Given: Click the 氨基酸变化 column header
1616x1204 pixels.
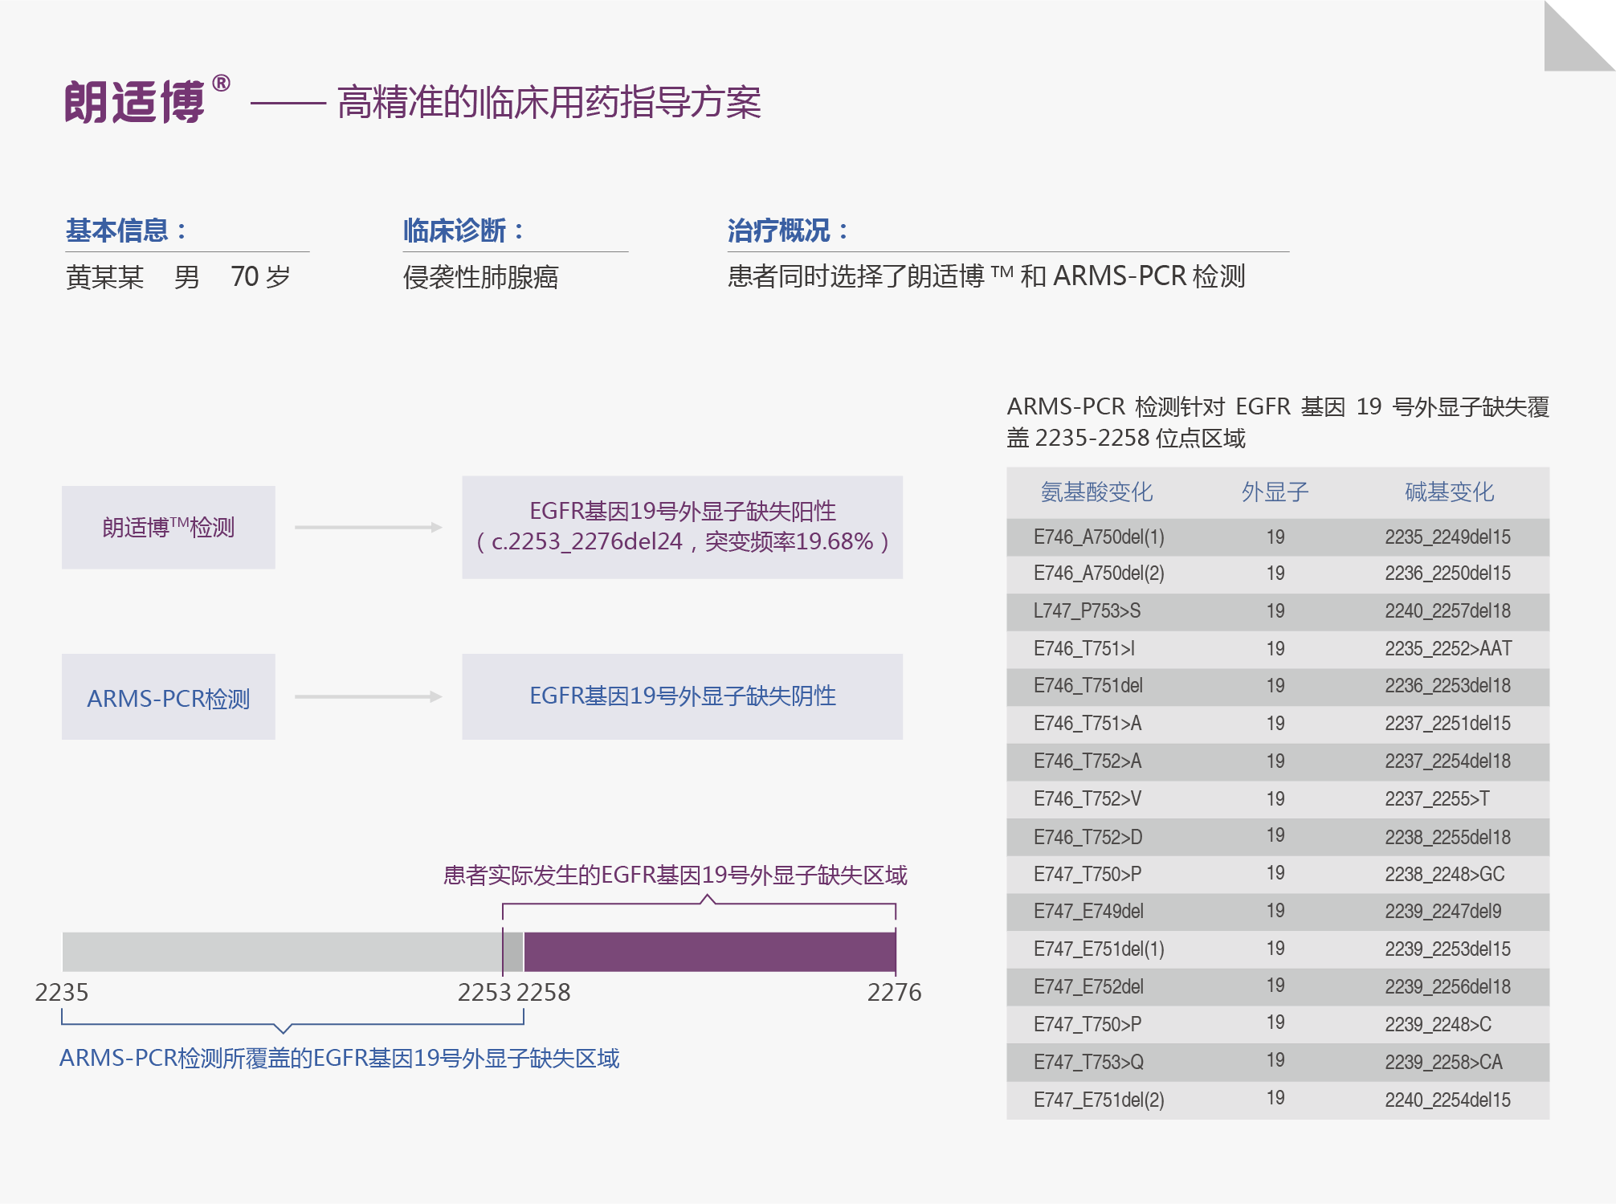Looking at the screenshot, I should (1097, 492).
